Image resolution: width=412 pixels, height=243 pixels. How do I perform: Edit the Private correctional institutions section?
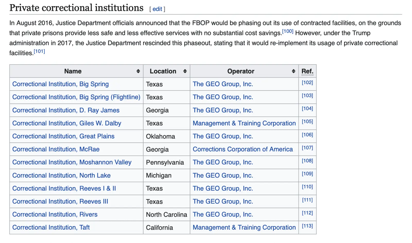[x=157, y=9]
